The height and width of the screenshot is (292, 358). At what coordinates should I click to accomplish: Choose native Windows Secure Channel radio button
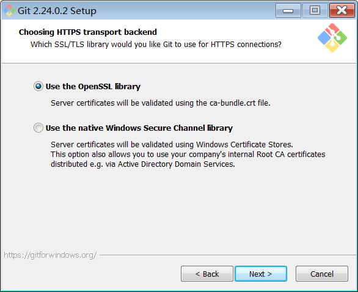click(x=38, y=128)
